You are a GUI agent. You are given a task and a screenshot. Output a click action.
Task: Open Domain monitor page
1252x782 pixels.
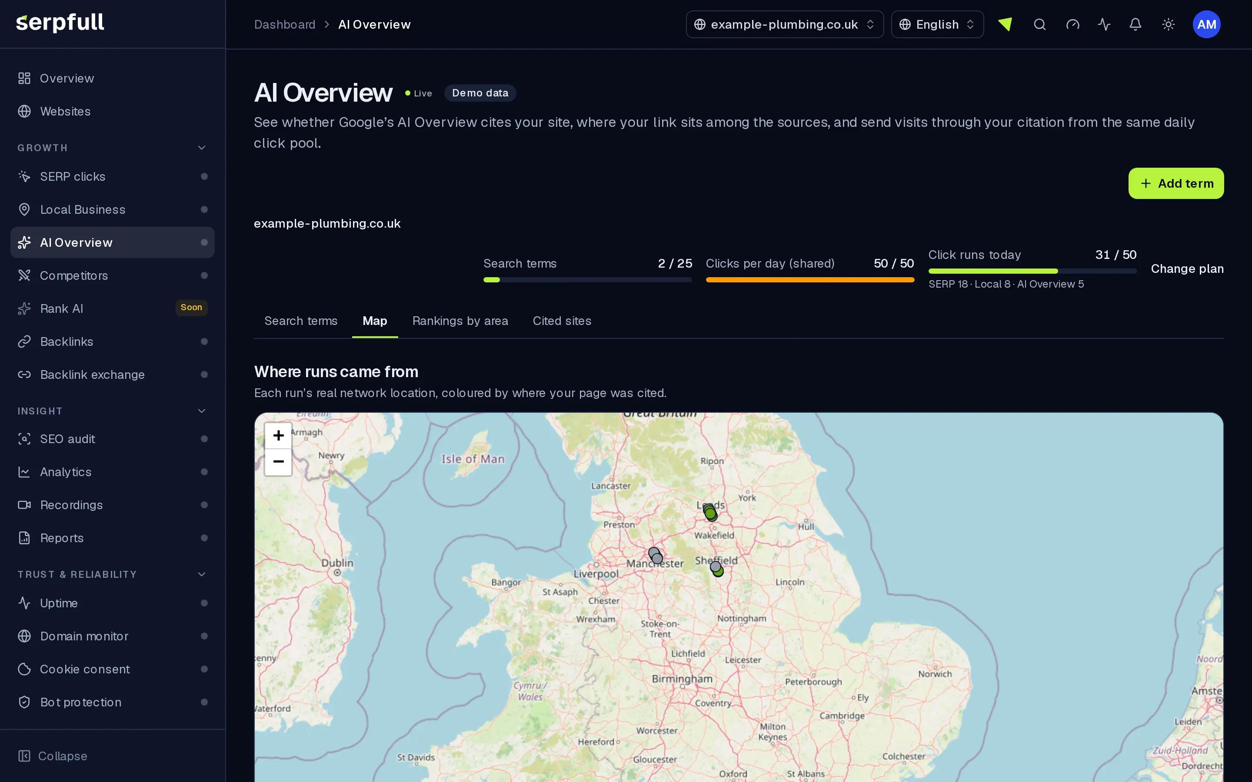(x=112, y=636)
